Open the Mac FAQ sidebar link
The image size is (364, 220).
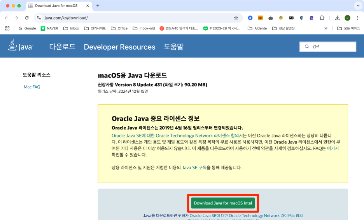pyautogui.click(x=32, y=87)
